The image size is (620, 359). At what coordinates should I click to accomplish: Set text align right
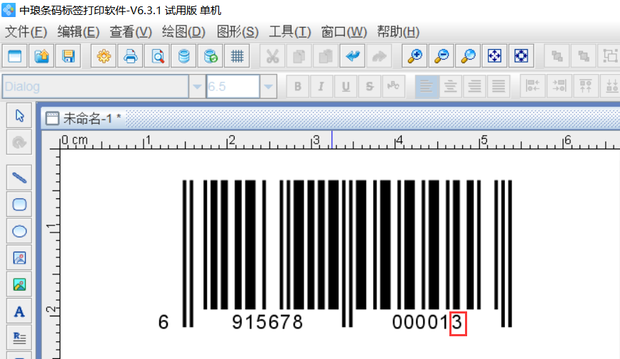[x=474, y=86]
